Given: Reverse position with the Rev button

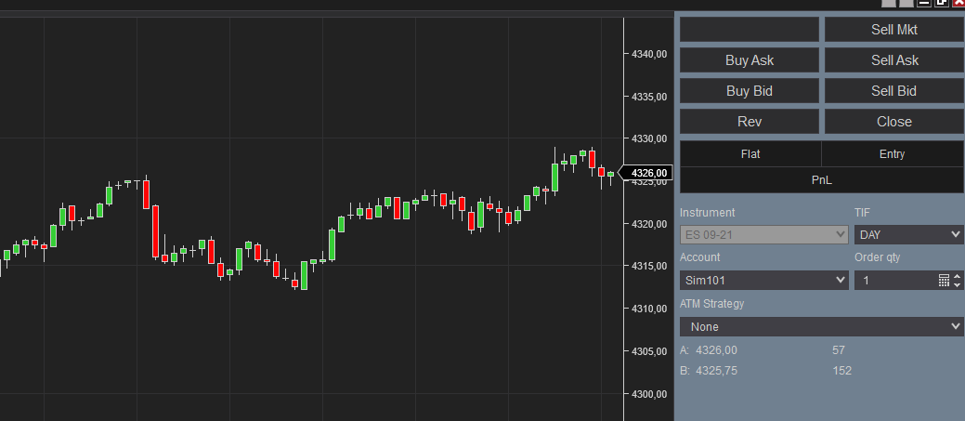Looking at the screenshot, I should [x=750, y=122].
